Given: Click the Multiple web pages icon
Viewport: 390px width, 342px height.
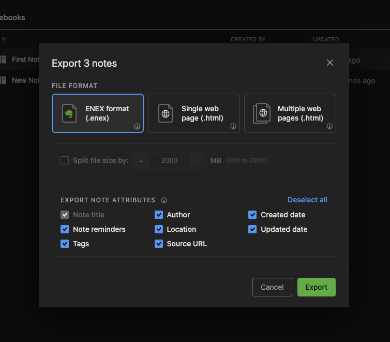Looking at the screenshot, I should [x=262, y=113].
